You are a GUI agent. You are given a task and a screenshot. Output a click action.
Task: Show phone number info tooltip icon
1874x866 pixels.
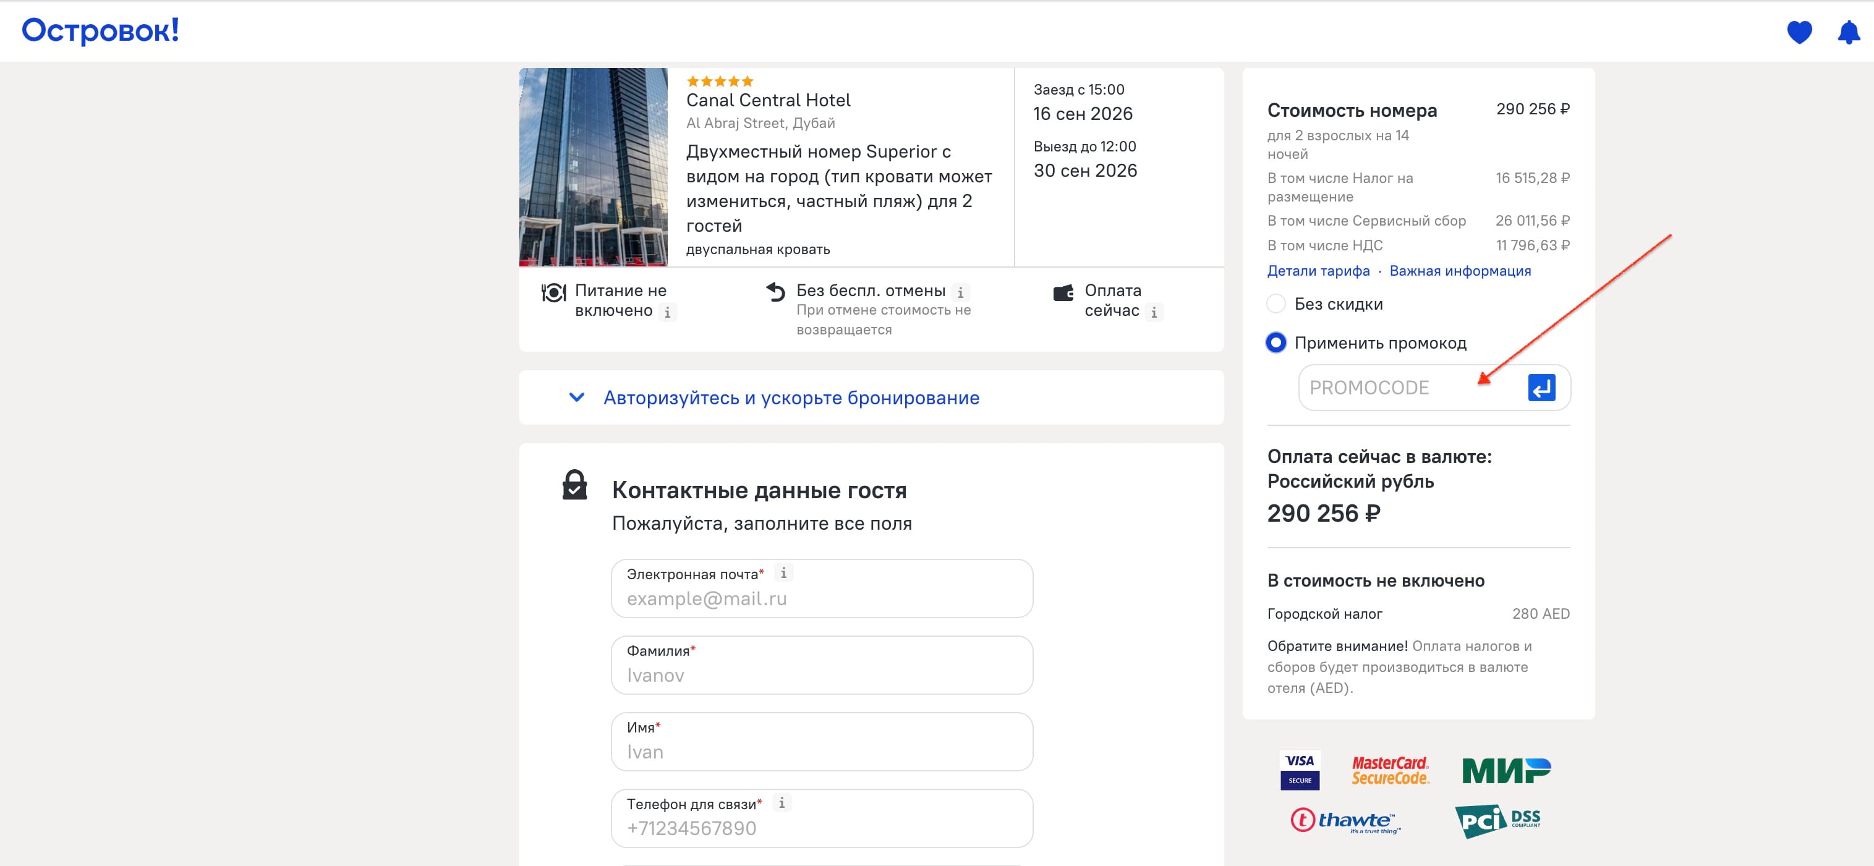(782, 803)
